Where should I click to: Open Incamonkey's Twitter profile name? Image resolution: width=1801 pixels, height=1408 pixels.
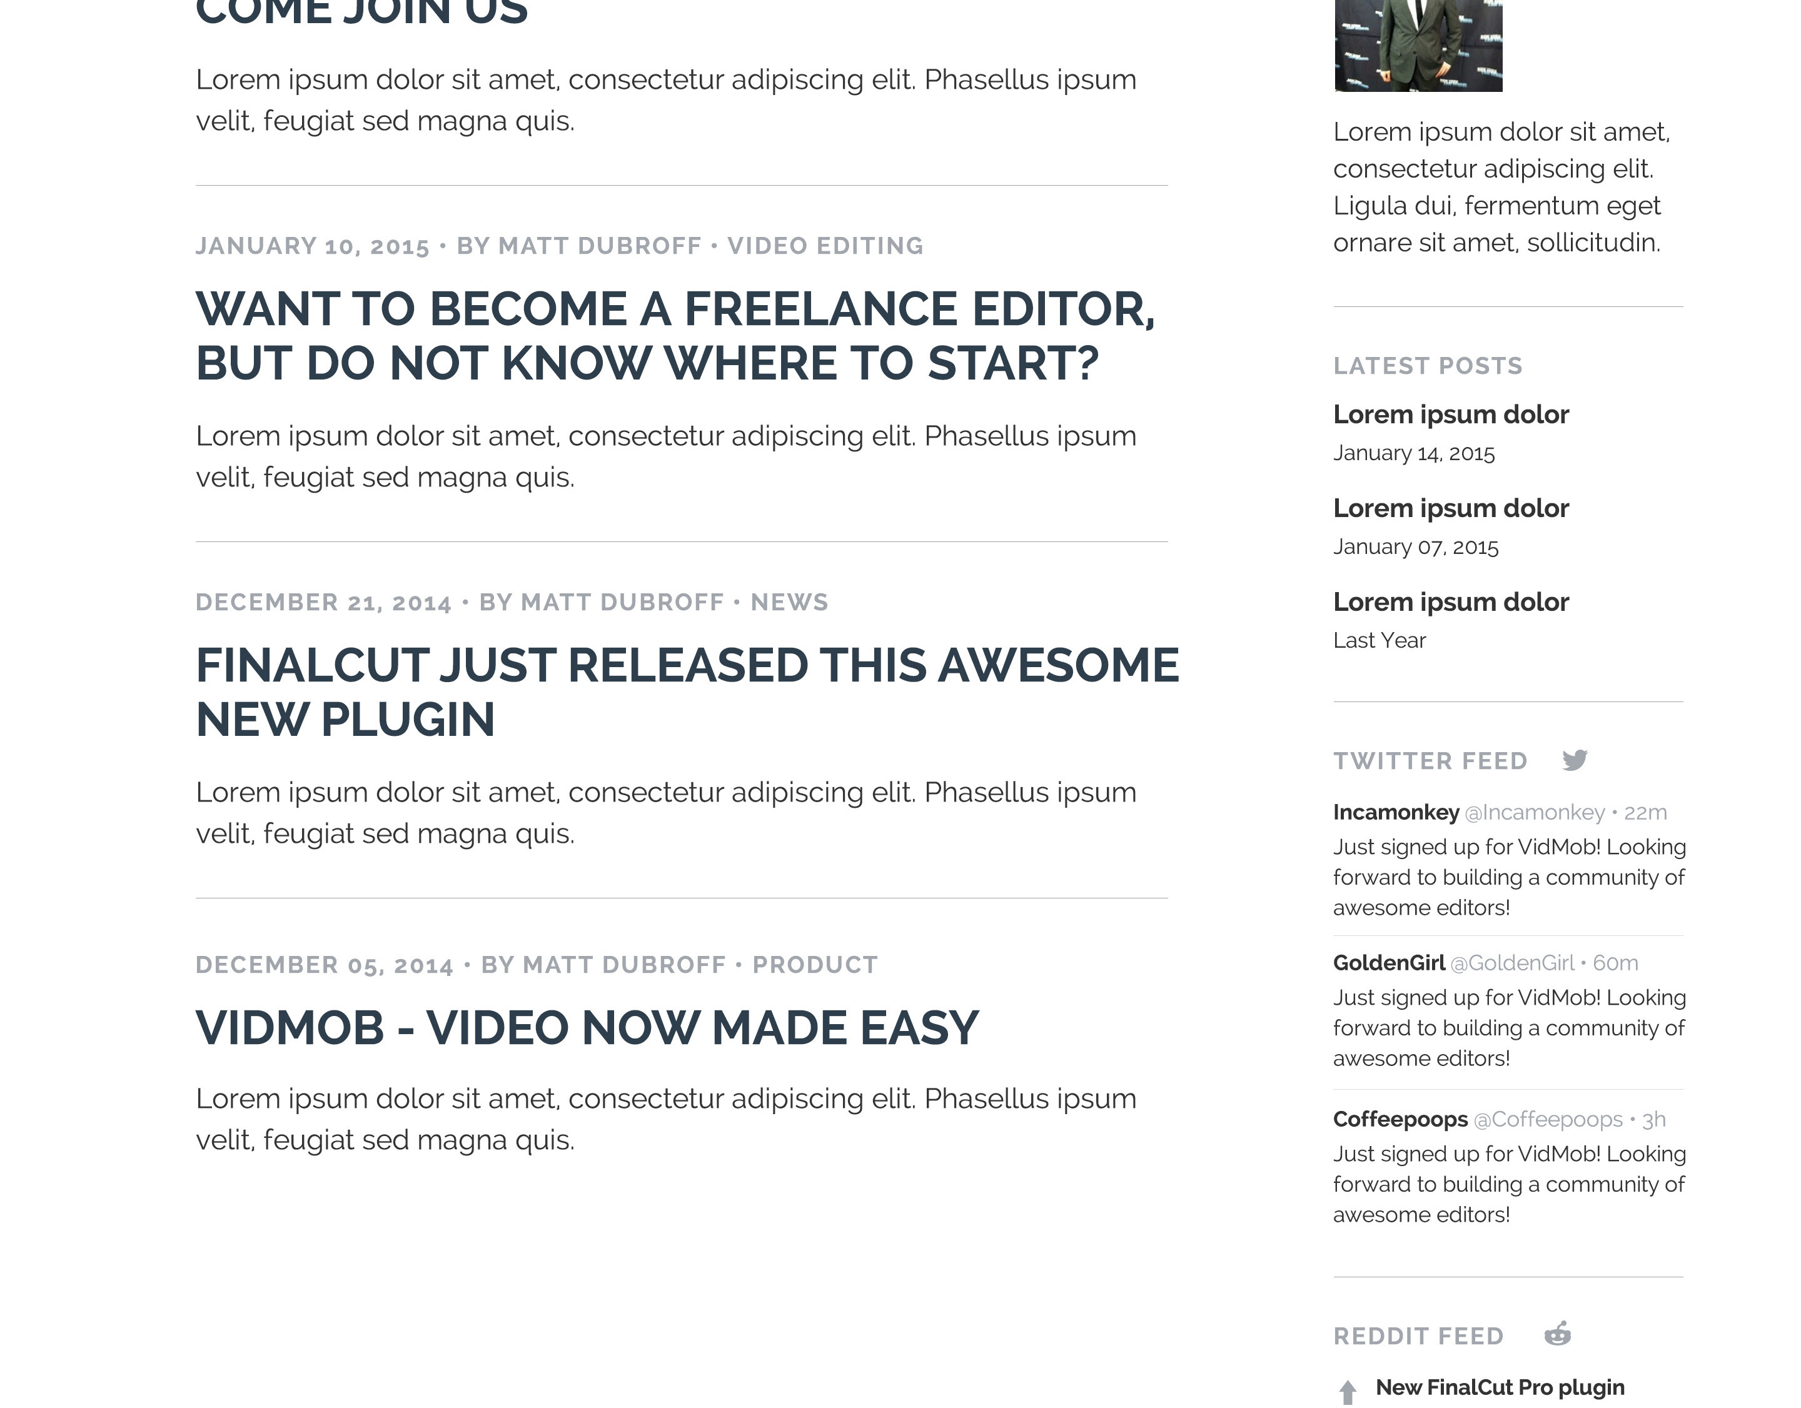(1396, 812)
